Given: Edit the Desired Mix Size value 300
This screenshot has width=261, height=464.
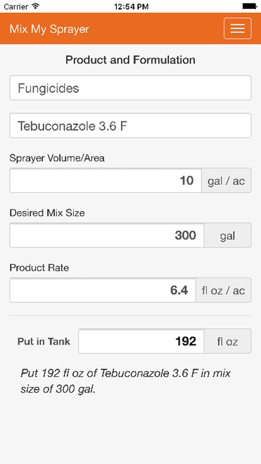Looking at the screenshot, I should [x=107, y=235].
